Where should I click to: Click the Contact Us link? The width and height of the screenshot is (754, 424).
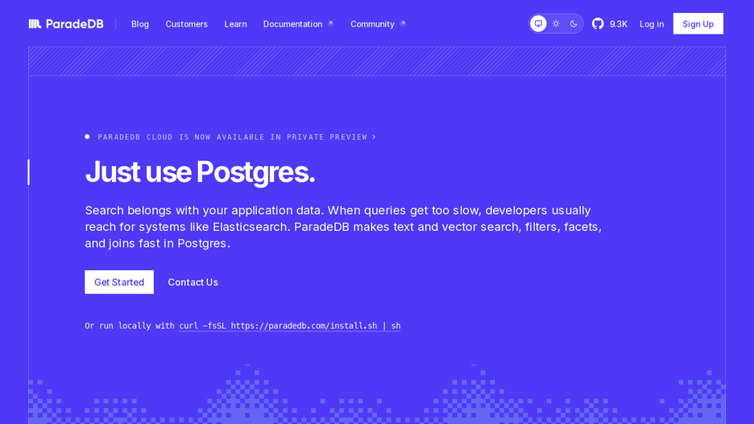click(x=193, y=282)
